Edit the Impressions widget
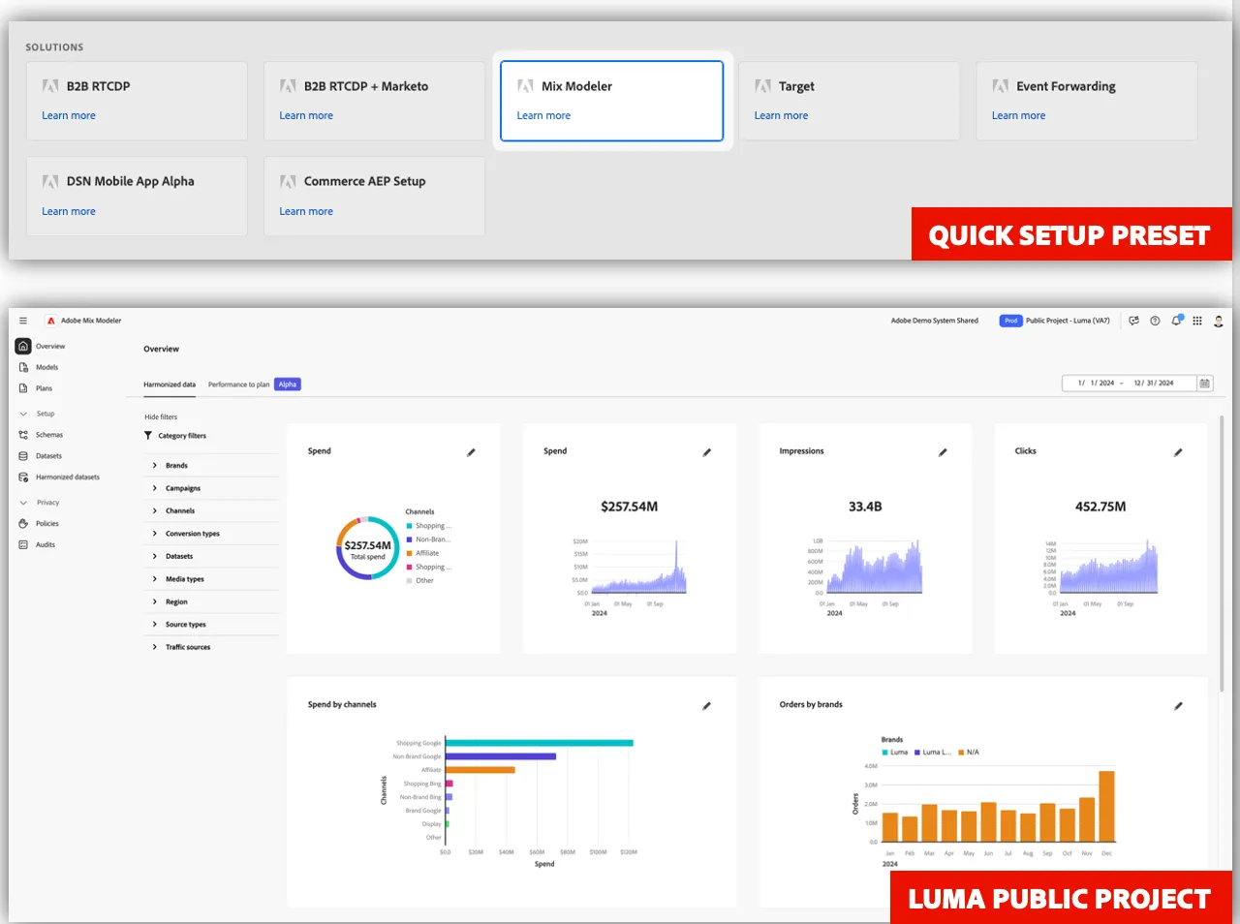1240x924 pixels. coord(943,452)
